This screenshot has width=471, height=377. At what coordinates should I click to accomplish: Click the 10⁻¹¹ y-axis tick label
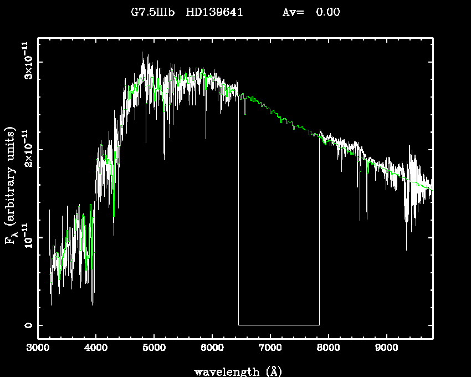[27, 237]
